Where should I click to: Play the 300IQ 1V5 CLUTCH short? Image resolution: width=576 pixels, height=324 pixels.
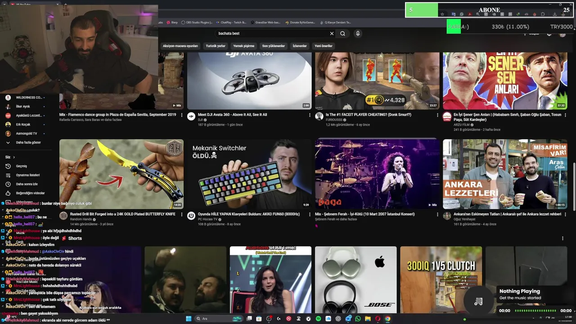click(441, 279)
